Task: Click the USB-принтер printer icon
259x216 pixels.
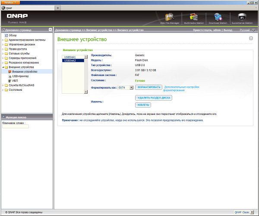Action: pos(10,76)
